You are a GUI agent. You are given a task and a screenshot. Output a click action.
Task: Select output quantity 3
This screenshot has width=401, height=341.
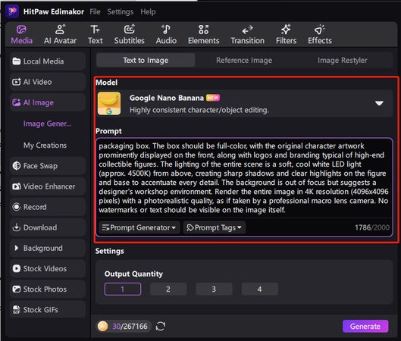tap(214, 289)
